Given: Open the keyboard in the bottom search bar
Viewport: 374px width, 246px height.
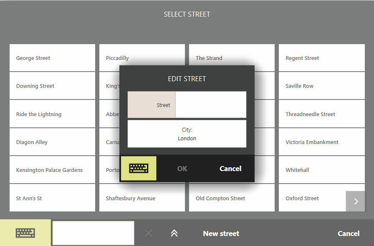Looking at the screenshot, I should click(25, 233).
